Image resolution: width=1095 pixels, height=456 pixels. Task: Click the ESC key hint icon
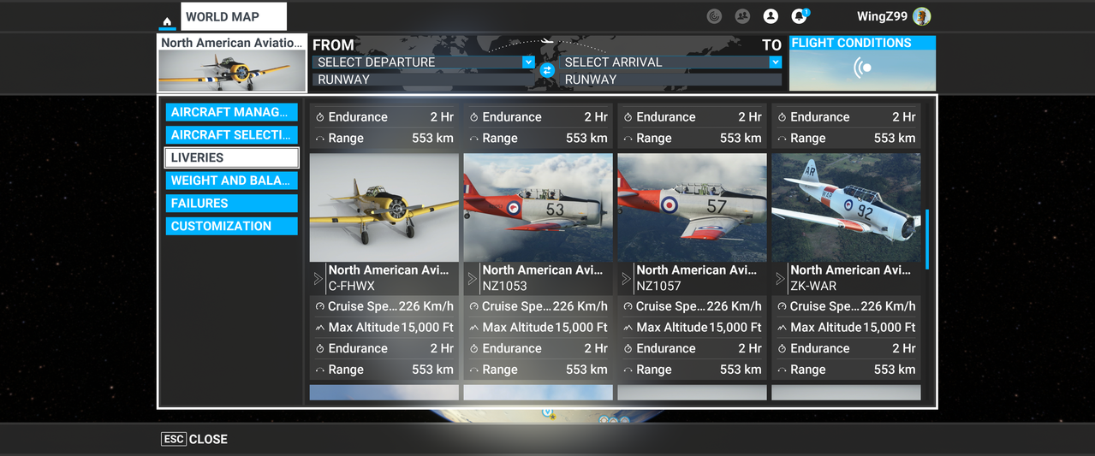click(174, 439)
